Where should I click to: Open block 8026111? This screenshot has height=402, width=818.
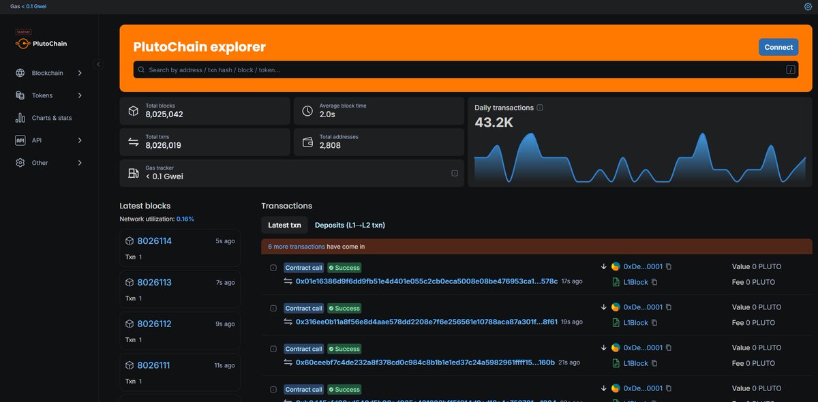pyautogui.click(x=153, y=365)
